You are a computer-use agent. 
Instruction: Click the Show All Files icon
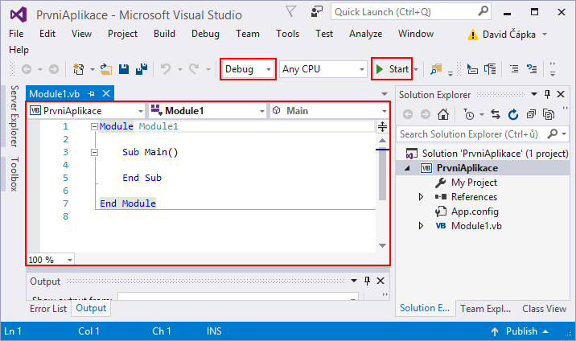pyautogui.click(x=549, y=114)
